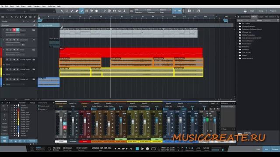Open the Transport menu
Screen dimensions: 280x157
click(37, 6)
